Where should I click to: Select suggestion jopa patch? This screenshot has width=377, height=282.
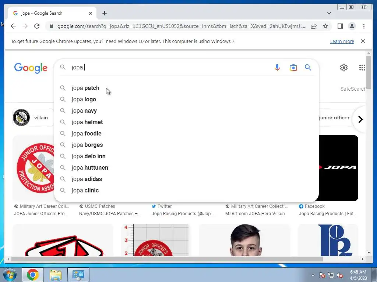[x=186, y=88]
